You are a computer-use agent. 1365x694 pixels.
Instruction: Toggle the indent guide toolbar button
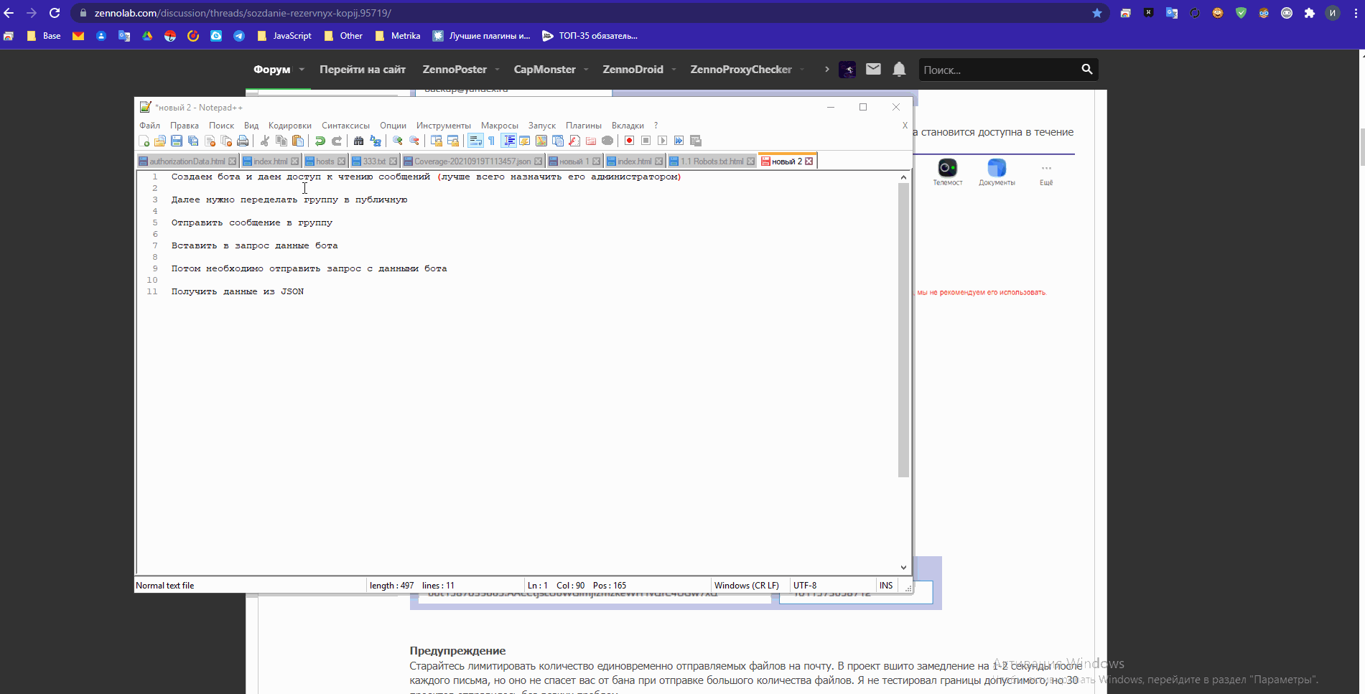[509, 141]
